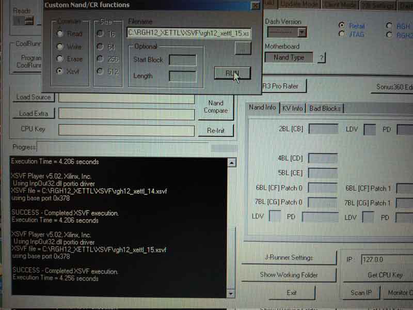Click the Exit button
The width and height of the screenshot is (413, 310).
click(x=292, y=292)
